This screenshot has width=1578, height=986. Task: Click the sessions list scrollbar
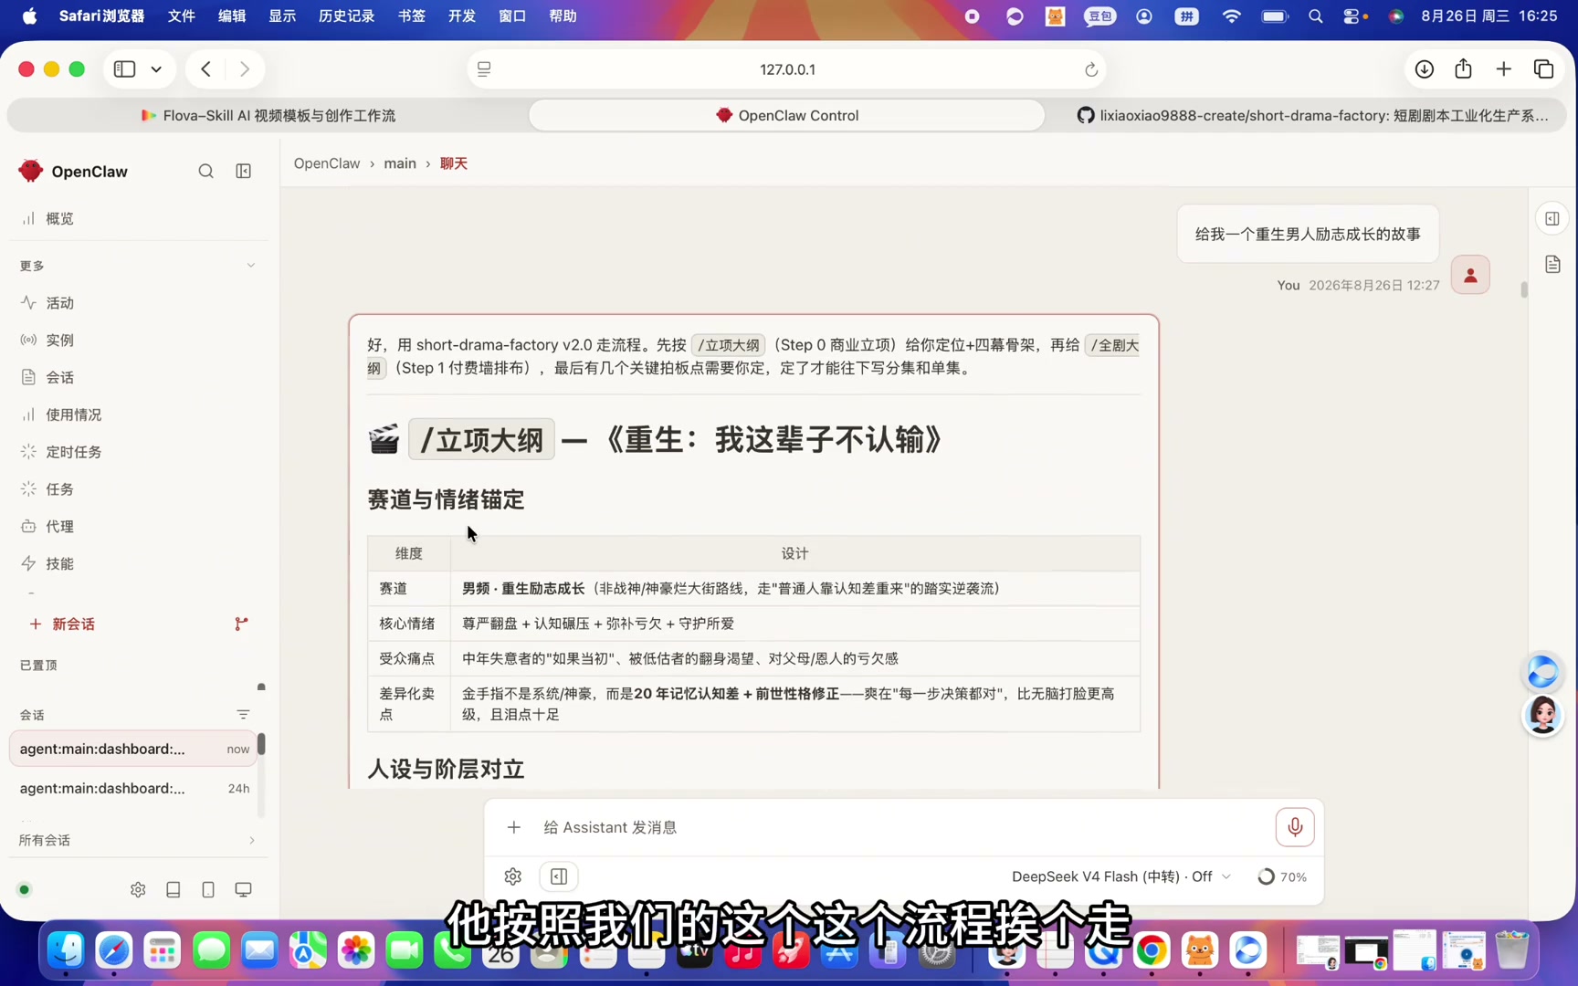coord(261,744)
